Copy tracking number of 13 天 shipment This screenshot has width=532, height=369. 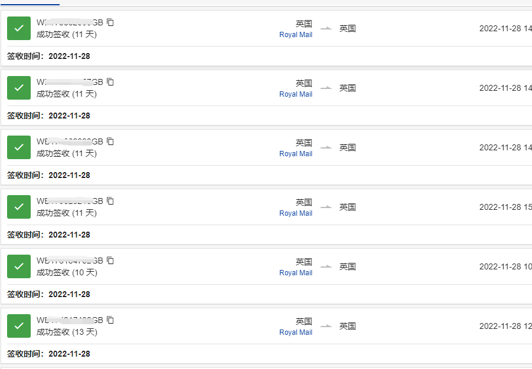coord(110,320)
